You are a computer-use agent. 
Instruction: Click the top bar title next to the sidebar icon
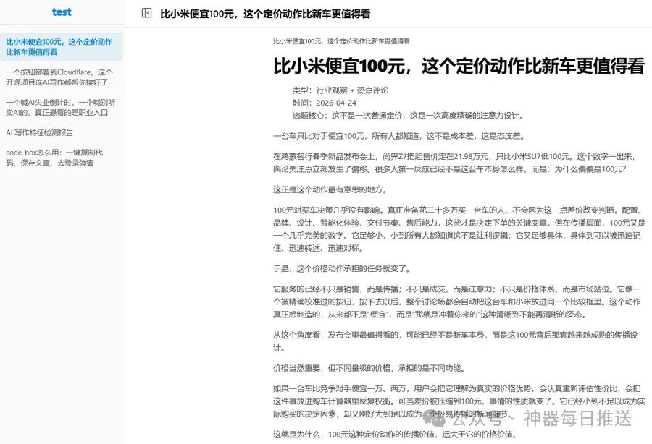point(265,14)
